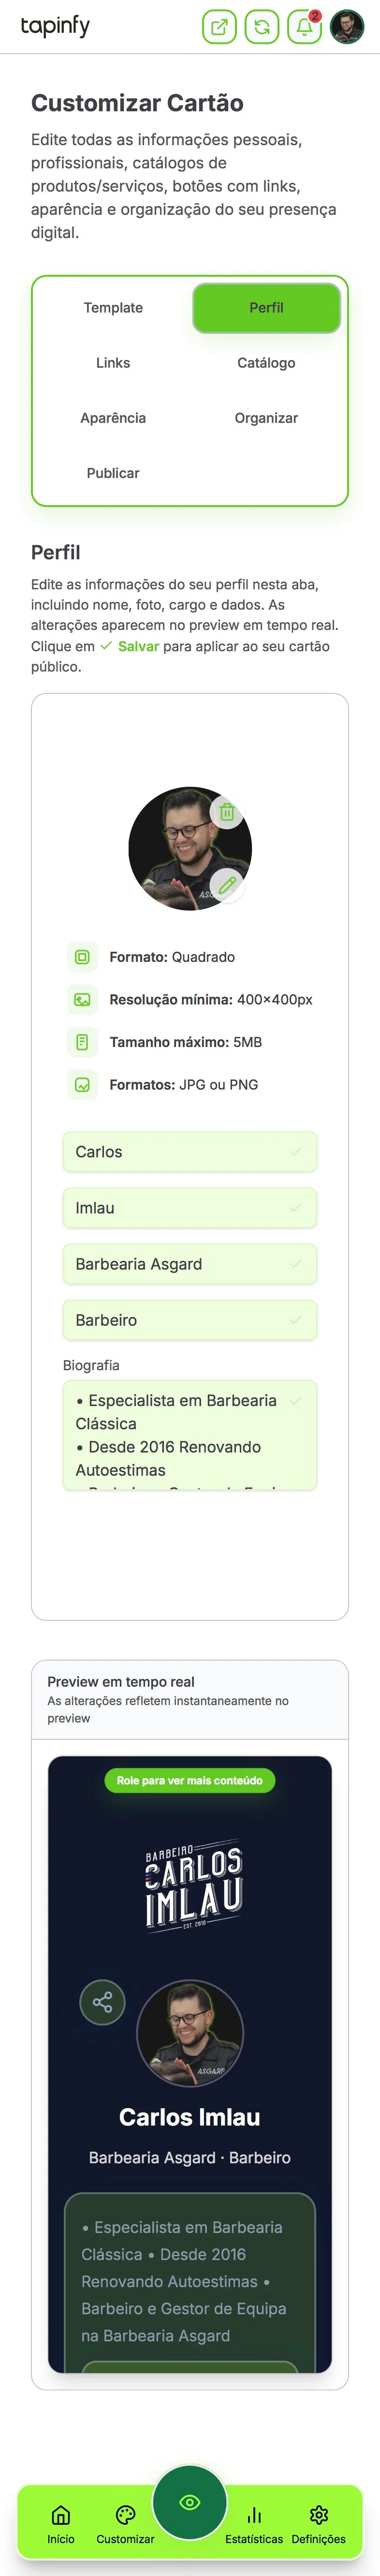Open the Catálogo tab

266,363
